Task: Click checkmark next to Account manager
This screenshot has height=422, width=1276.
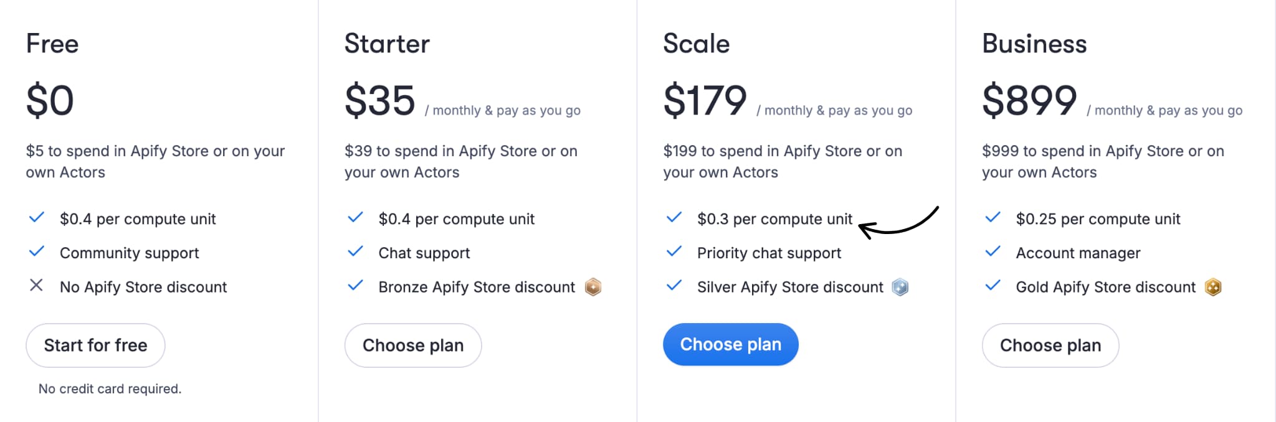Action: [993, 251]
